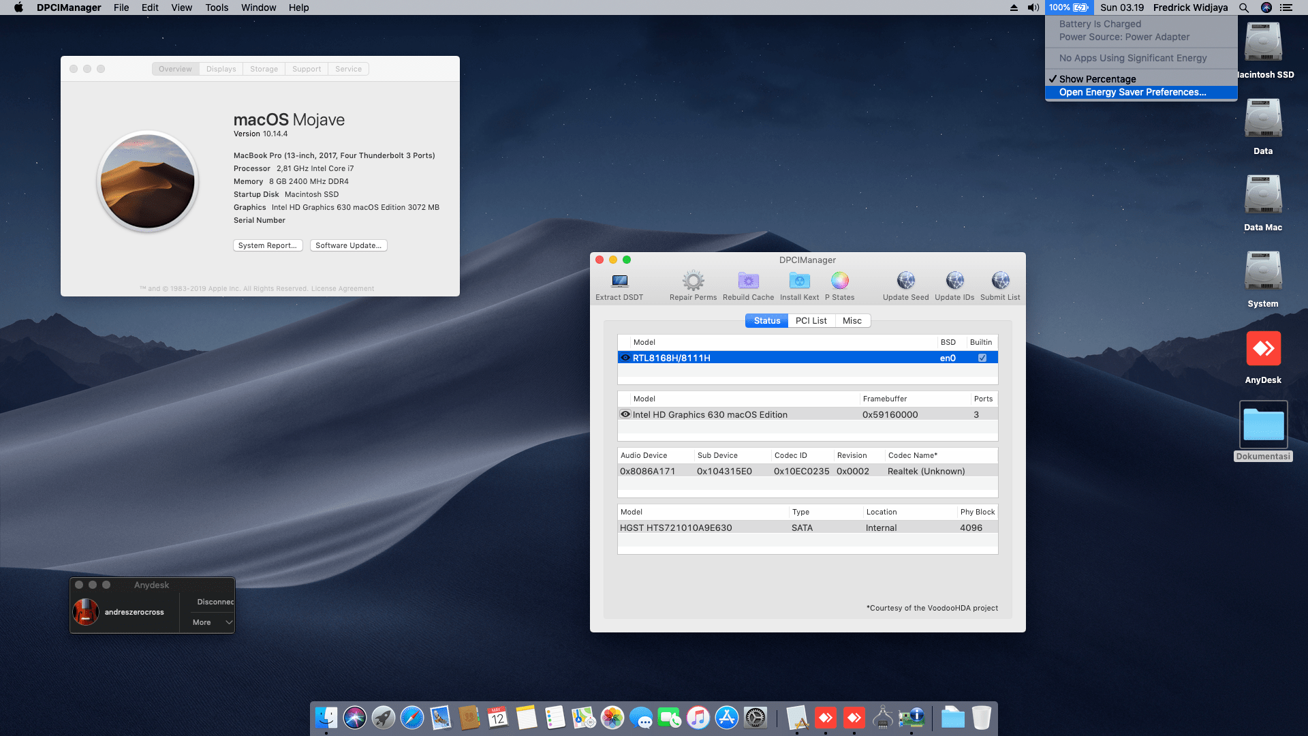Viewport: 1308px width, 736px height.
Task: Click the Rebuild Cache icon
Action: pyautogui.click(x=748, y=281)
